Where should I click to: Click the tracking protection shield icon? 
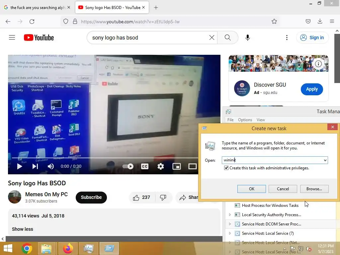[66, 22]
